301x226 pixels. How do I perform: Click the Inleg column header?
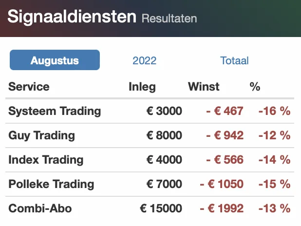point(142,87)
